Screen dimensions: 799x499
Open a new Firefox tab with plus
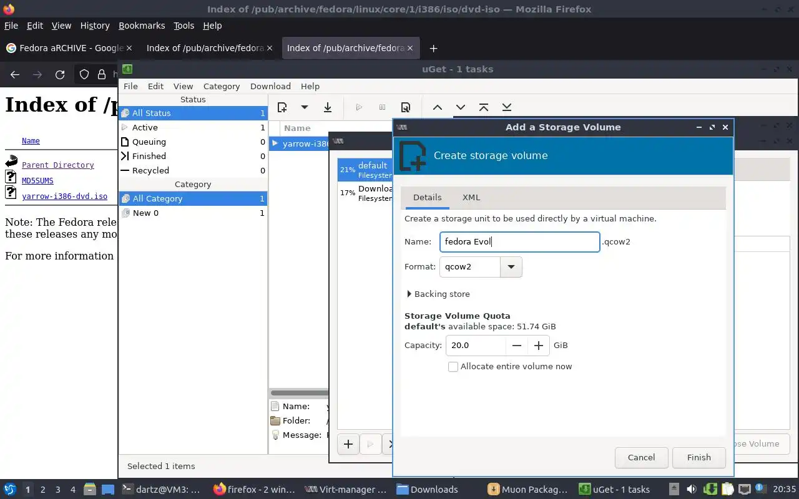coord(433,48)
